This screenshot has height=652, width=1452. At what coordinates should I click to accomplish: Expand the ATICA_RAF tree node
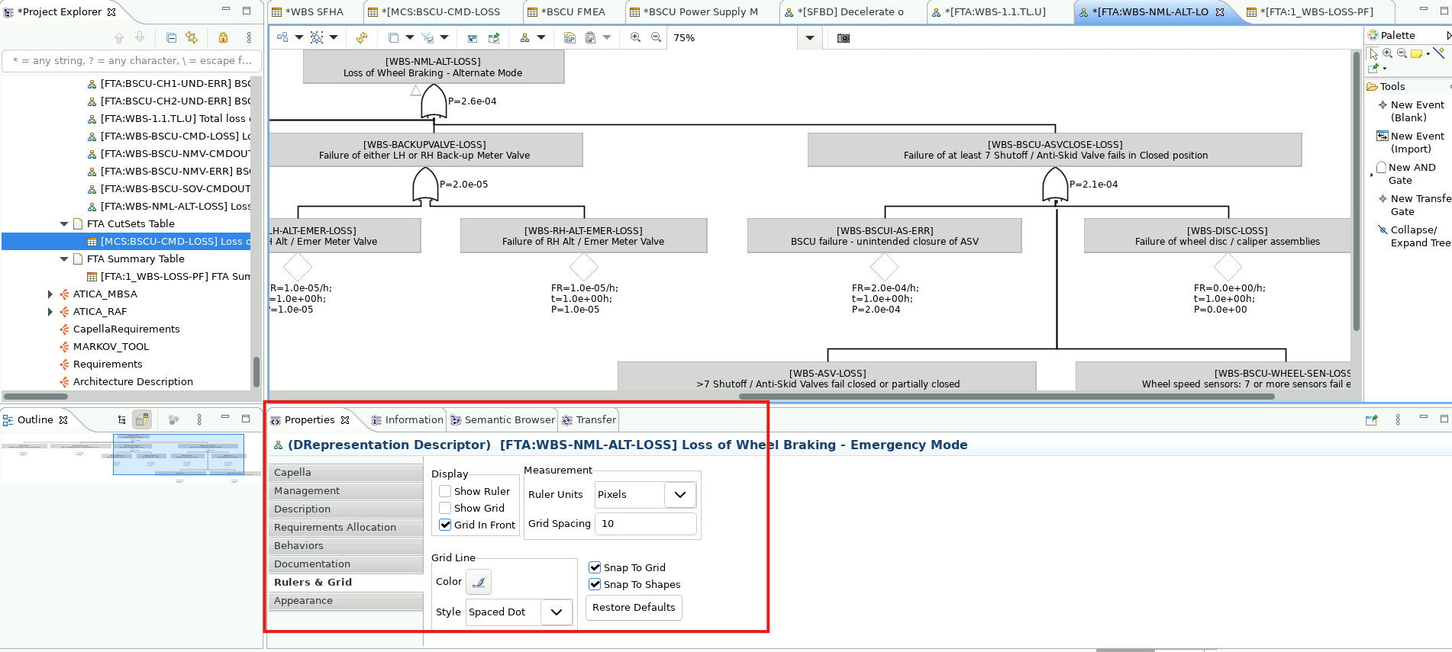[x=50, y=312]
